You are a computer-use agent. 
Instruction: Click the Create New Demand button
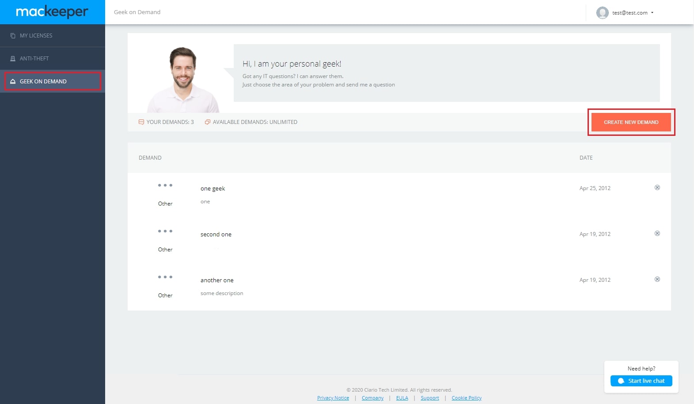tap(631, 122)
